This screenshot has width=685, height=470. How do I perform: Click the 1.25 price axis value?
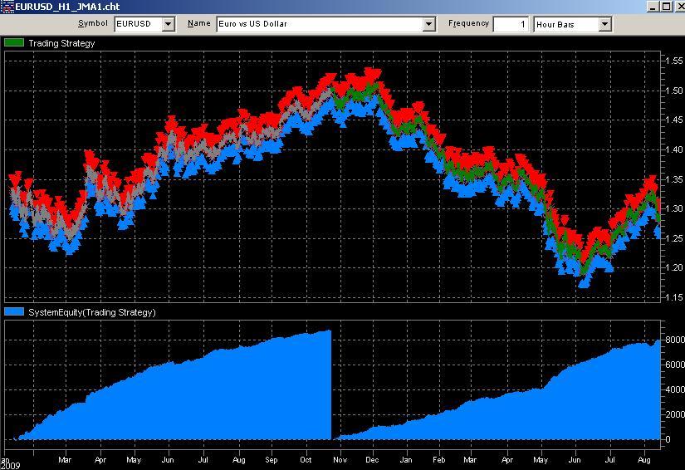(x=674, y=238)
